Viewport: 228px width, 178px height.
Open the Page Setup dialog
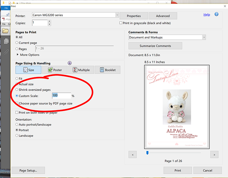(28, 170)
